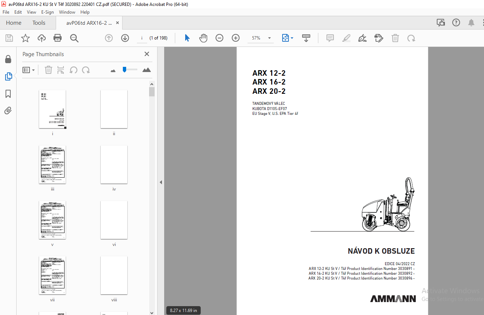Select page iv thumbnail

click(x=114, y=165)
